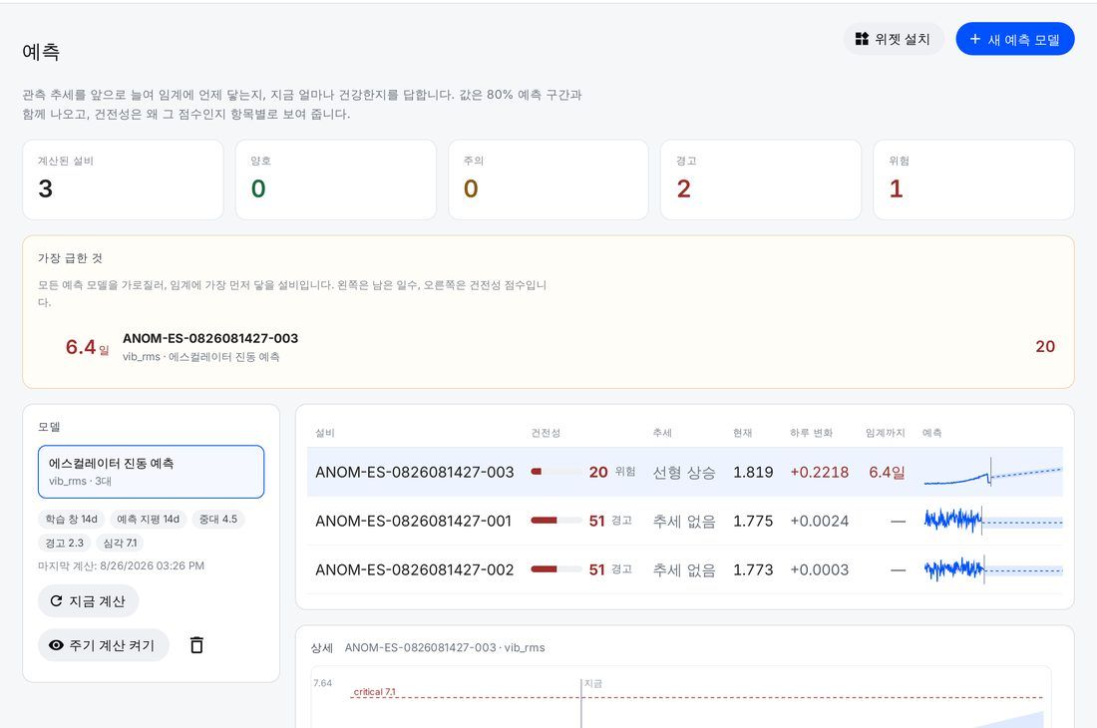
Task: Click the 1.775 current value
Action: [753, 522]
